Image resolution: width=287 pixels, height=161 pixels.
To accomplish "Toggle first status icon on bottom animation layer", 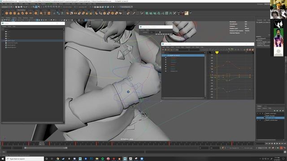I will click(x=258, y=120).
